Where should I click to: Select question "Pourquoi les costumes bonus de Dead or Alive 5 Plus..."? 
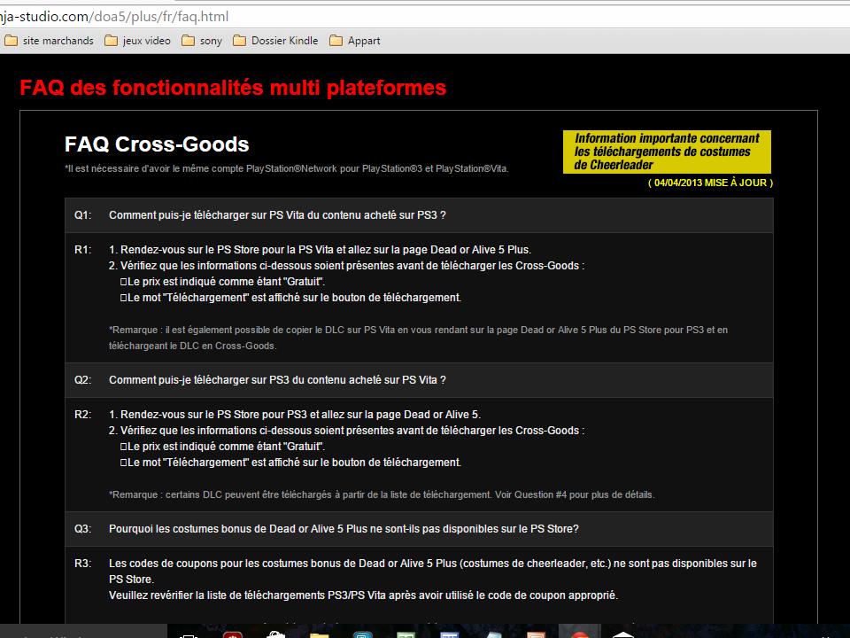click(344, 529)
